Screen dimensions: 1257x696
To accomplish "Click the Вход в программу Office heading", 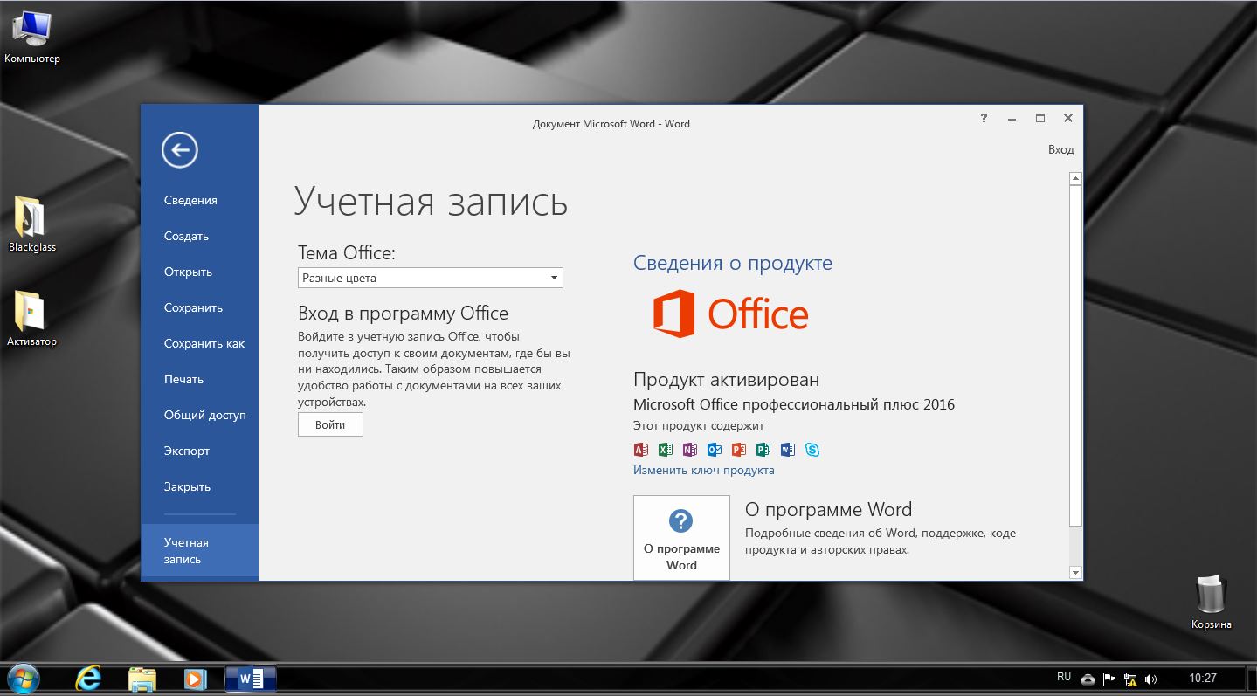I will pyautogui.click(x=403, y=314).
